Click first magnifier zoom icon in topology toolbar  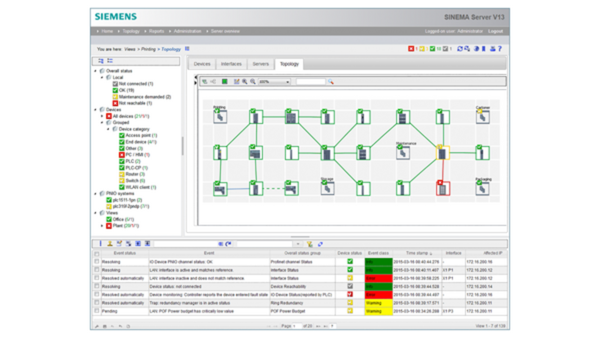click(245, 82)
